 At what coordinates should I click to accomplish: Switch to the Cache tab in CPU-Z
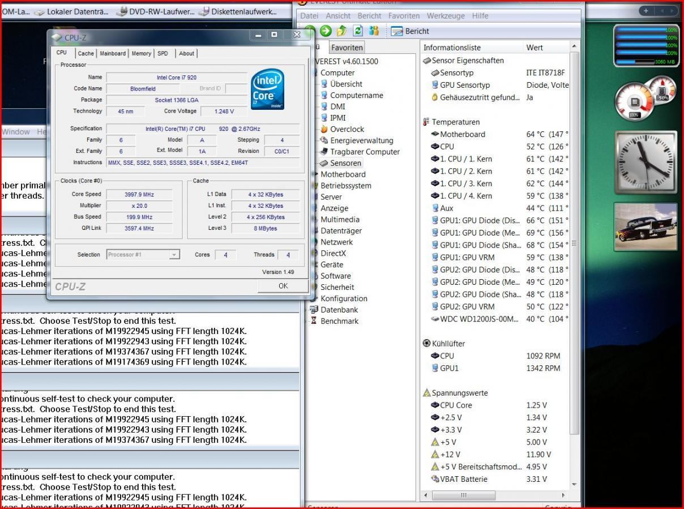86,53
